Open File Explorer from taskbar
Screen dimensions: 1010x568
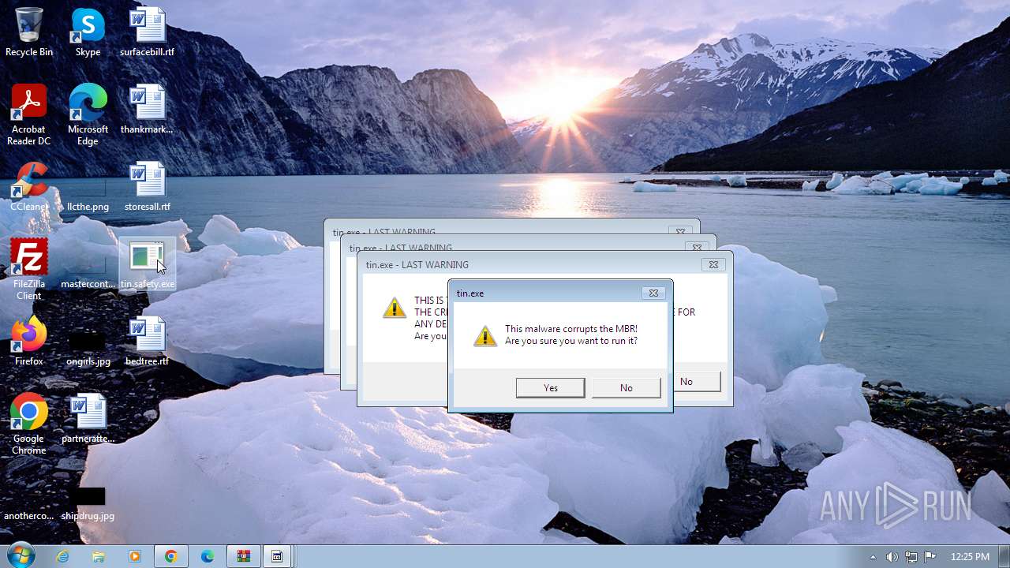click(x=99, y=556)
